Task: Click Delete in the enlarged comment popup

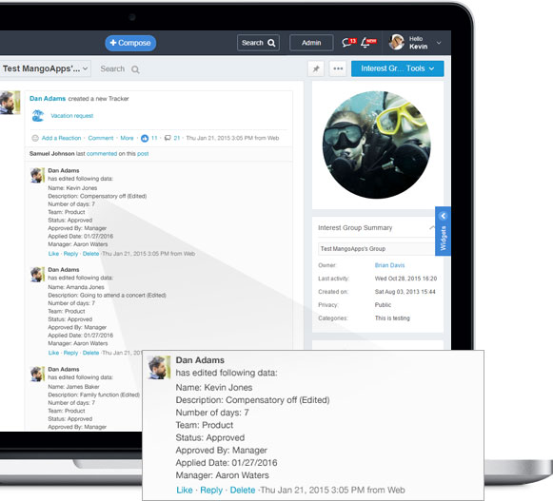Action: [243, 491]
